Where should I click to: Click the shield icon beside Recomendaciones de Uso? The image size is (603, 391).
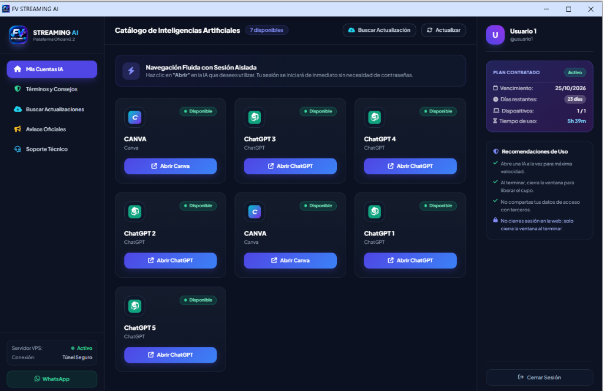point(496,151)
